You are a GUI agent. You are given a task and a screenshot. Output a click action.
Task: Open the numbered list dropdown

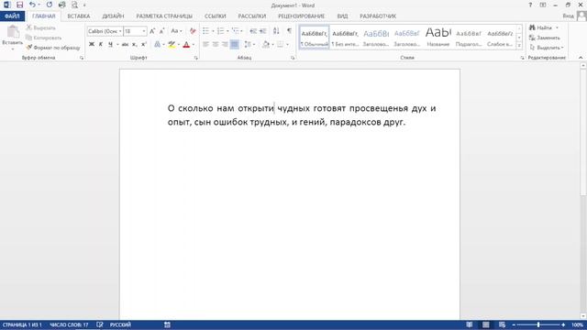point(227,31)
